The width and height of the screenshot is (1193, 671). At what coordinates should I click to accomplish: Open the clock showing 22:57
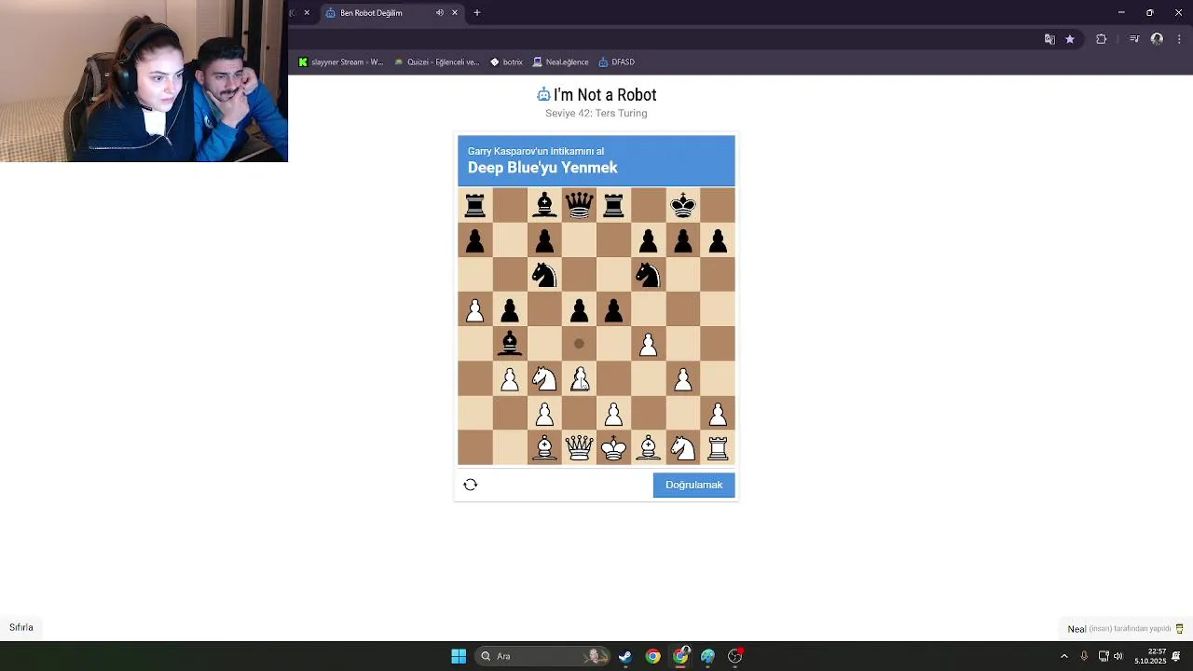[1150, 656]
